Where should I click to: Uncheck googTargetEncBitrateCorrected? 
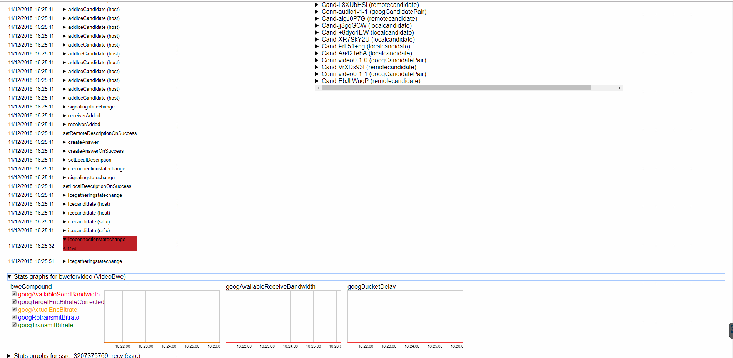14,301
